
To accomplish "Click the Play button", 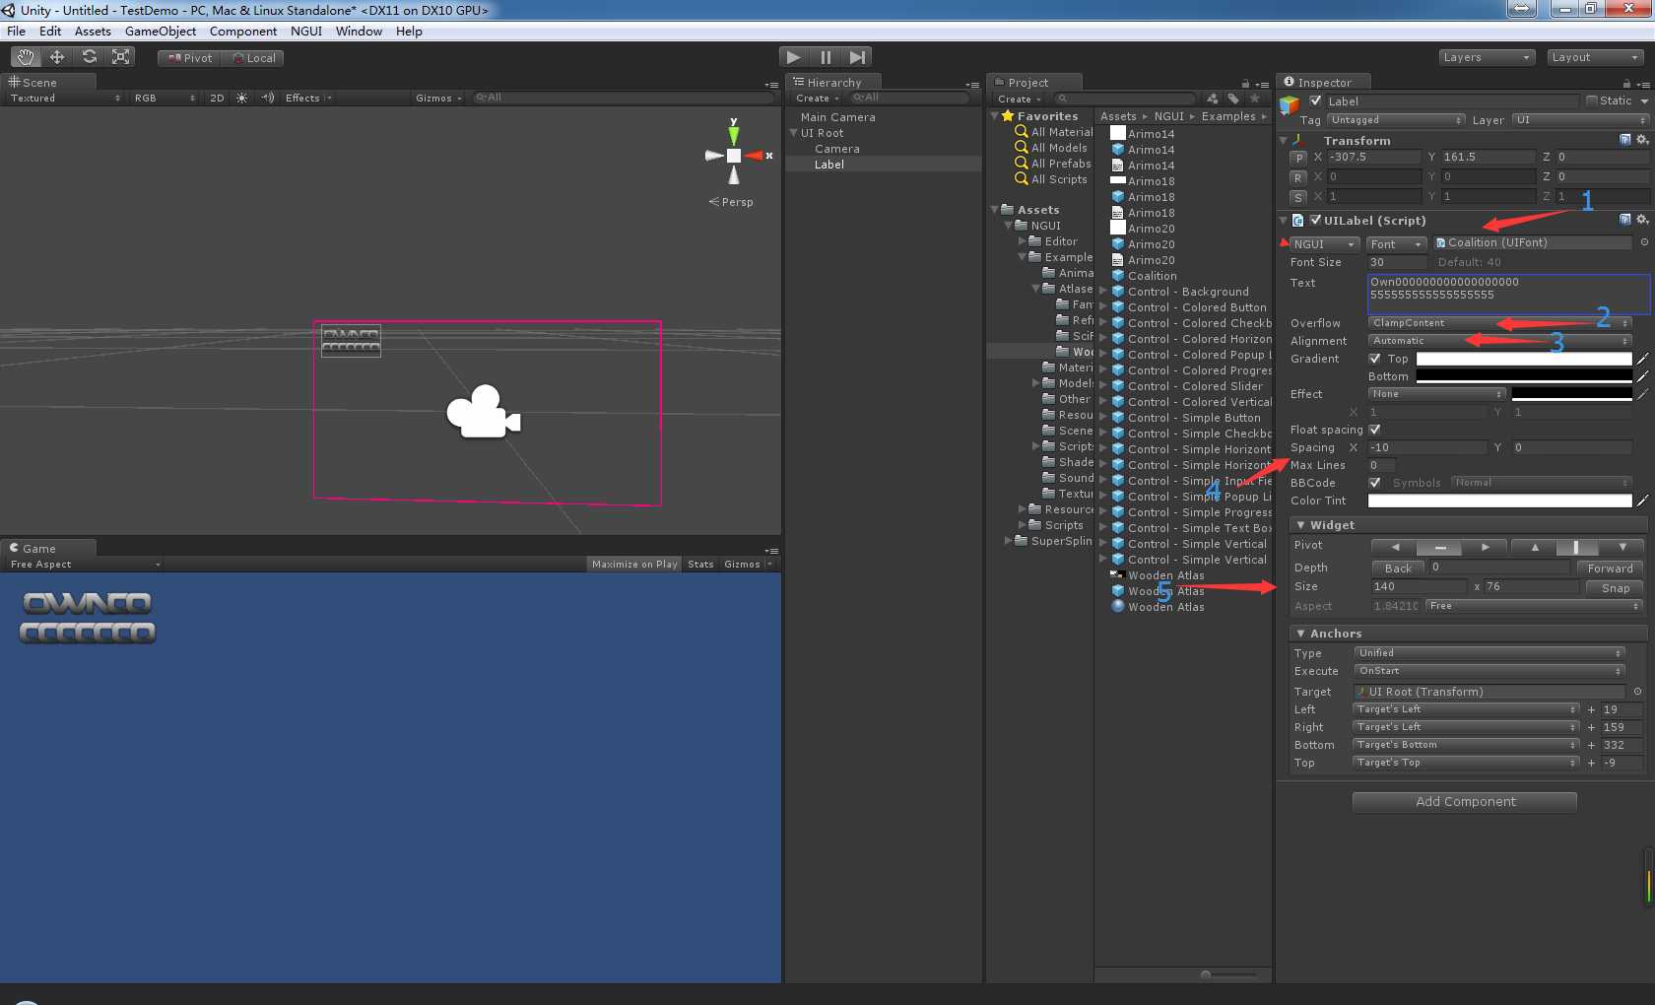I will 794,57.
